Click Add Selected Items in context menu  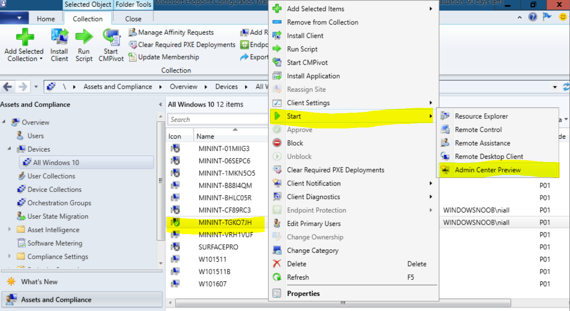pos(353,9)
